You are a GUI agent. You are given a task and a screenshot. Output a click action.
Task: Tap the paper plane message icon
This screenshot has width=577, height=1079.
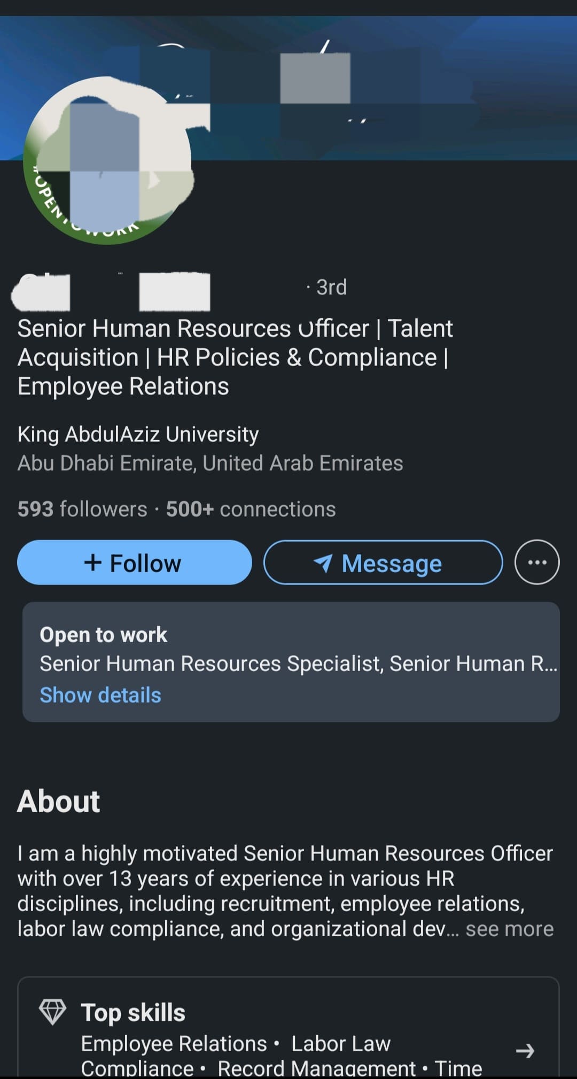(323, 562)
